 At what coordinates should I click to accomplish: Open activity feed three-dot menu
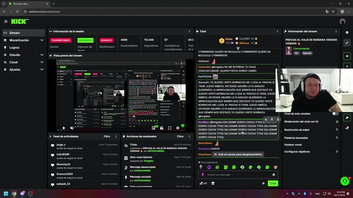(x=116, y=136)
